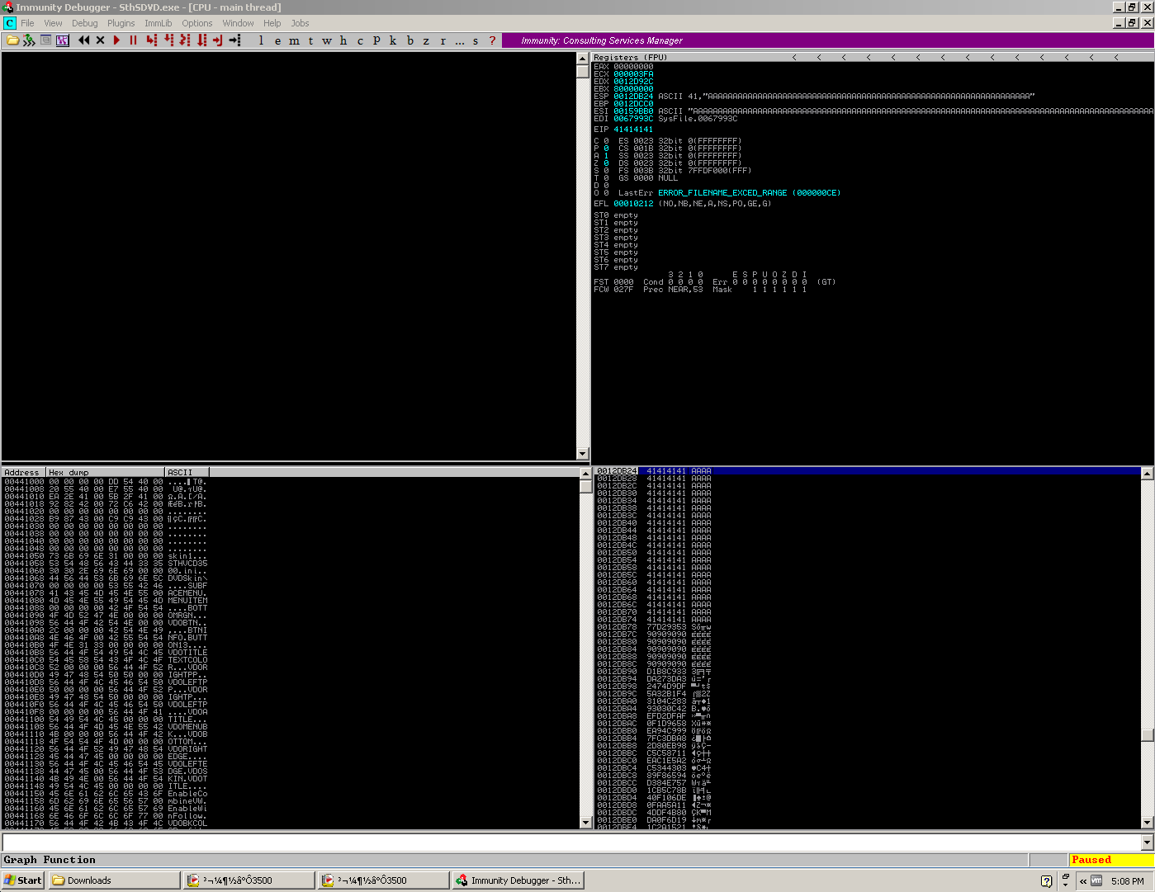
Task: Click the running-man Python script icon
Action: pos(29,40)
